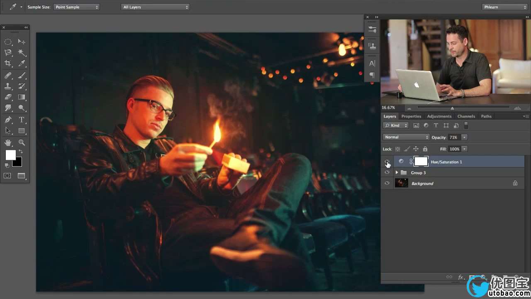Select the Healing Brush tool
This screenshot has width=531, height=299.
pos(8,76)
